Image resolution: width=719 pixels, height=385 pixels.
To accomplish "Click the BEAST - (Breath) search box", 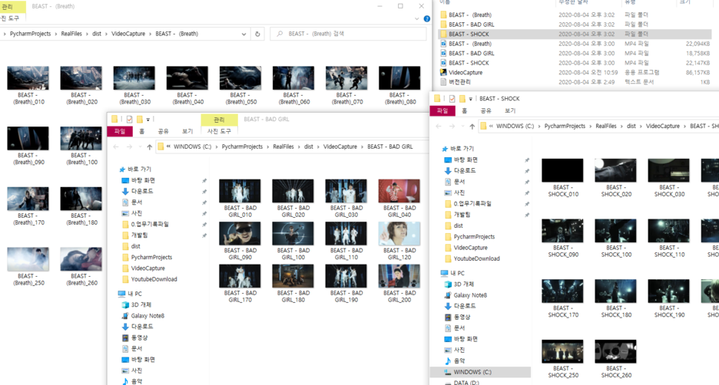I will [349, 34].
